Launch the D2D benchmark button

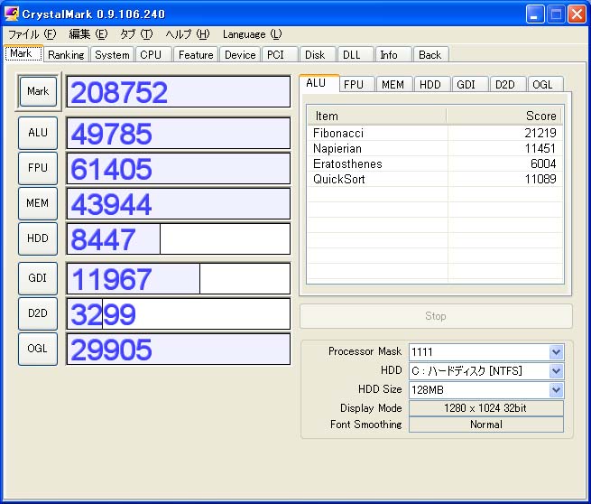38,313
